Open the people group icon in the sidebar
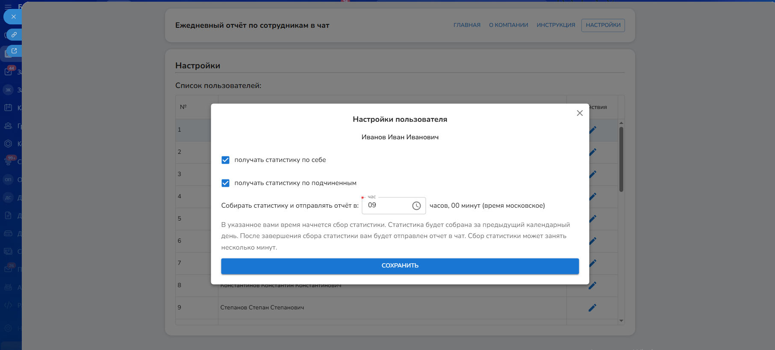 coord(8,126)
